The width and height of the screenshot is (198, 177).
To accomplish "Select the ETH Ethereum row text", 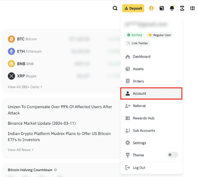I will 29,52.
